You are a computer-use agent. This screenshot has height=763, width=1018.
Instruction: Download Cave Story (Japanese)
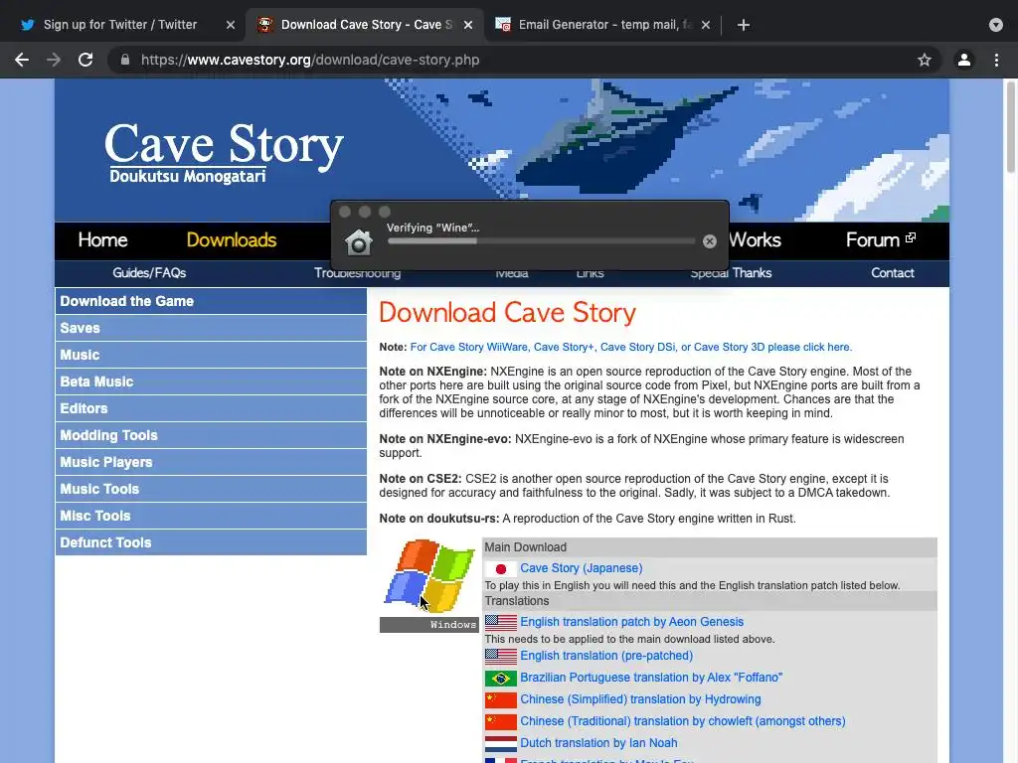(x=581, y=567)
